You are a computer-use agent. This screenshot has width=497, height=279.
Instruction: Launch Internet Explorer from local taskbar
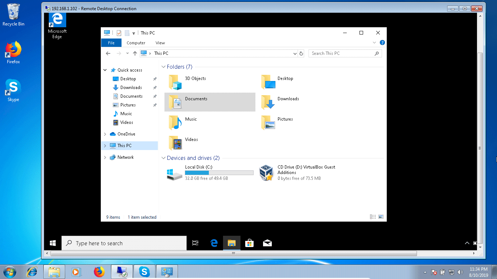32,272
